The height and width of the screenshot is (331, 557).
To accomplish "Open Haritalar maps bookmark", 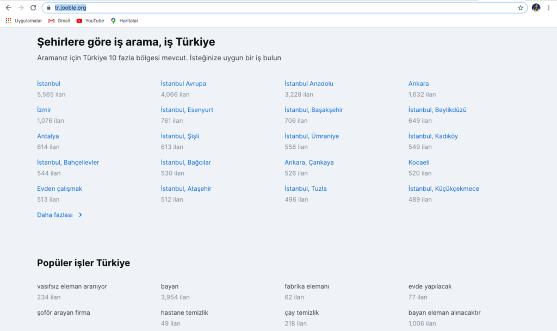I will pos(124,21).
